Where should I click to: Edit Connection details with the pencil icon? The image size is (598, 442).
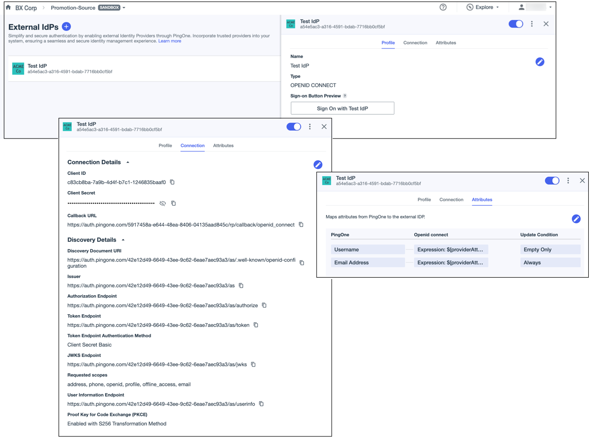[x=318, y=165]
